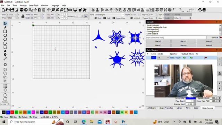
Task: Open the Laser Tools menu
Action: 34,6
